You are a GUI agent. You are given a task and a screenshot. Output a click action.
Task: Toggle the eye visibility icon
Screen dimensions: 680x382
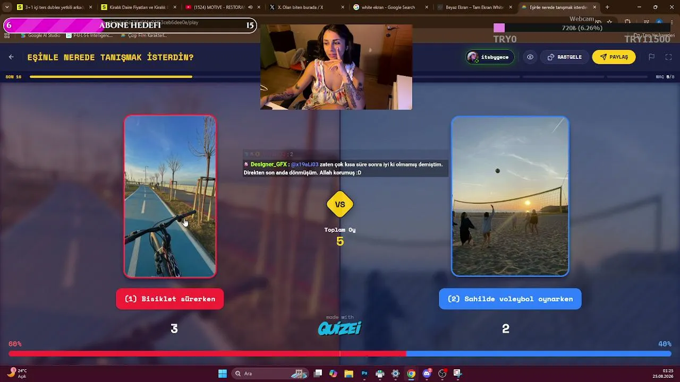(x=530, y=57)
